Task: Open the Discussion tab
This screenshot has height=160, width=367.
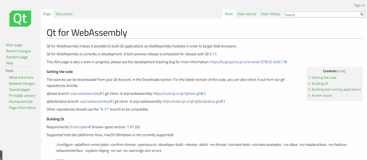Action: pos(64,14)
